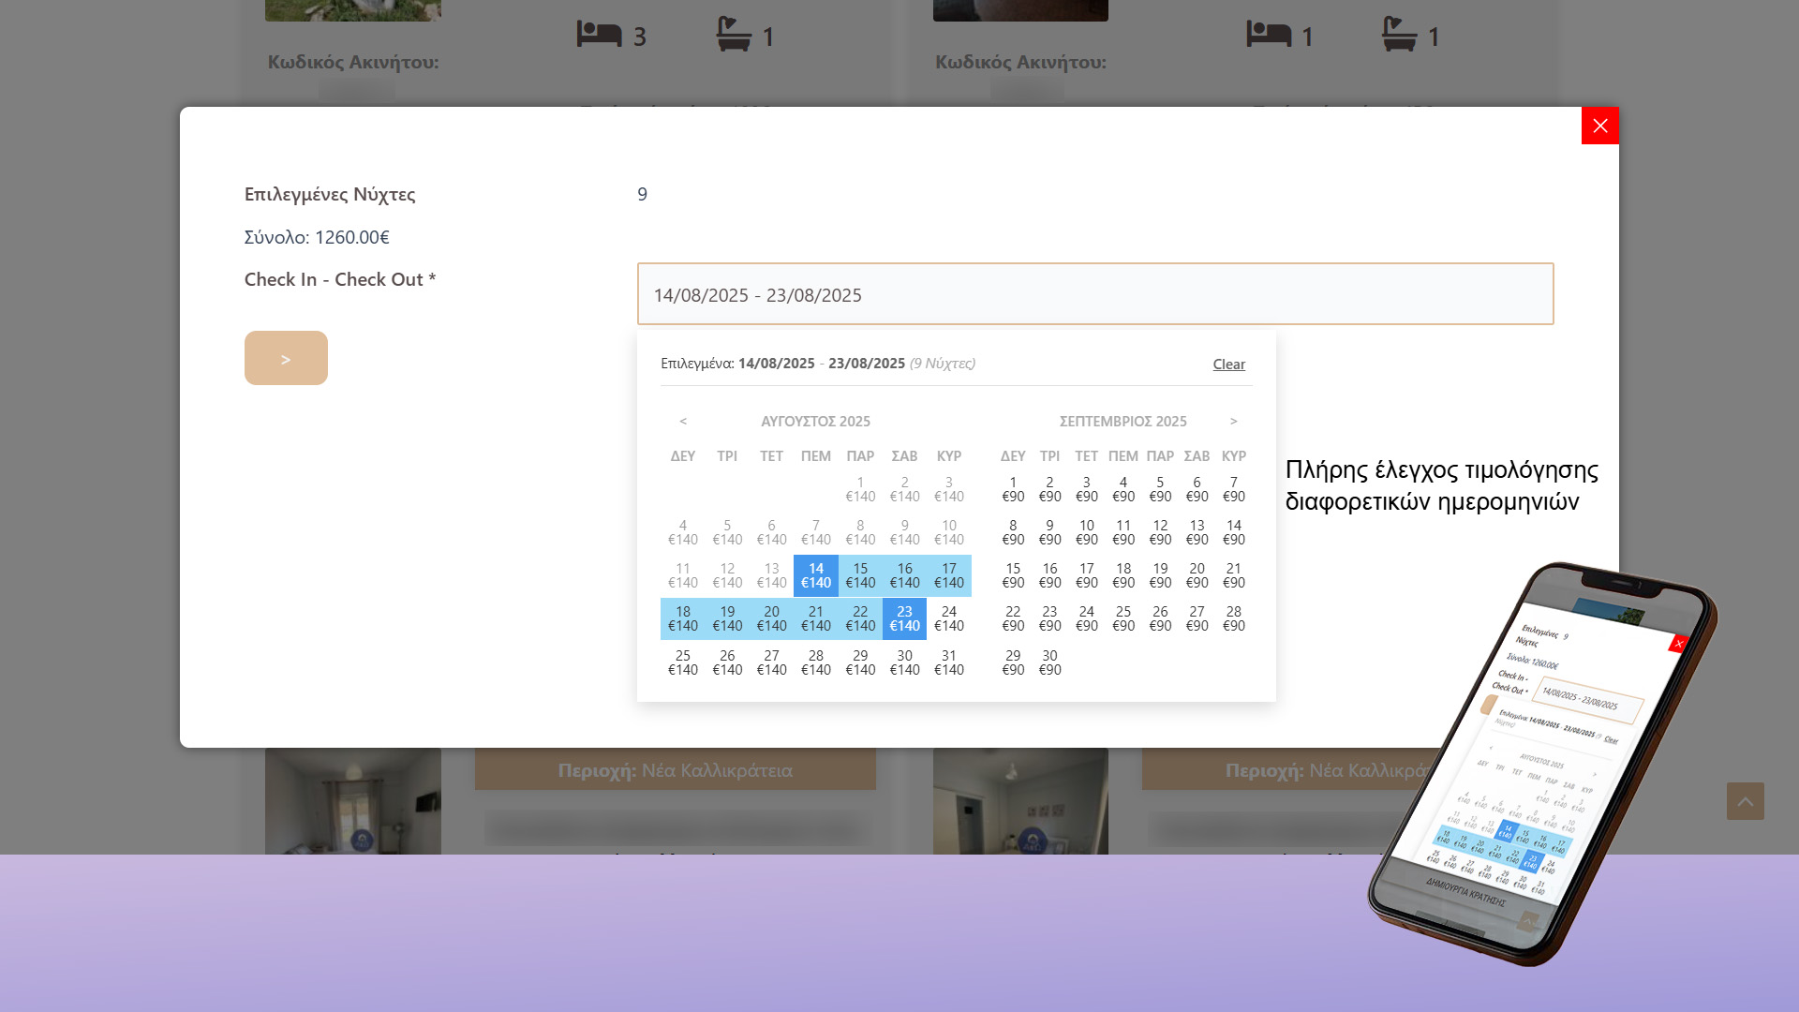
Task: Click the bed icon showing 3 bedrooms
Action: 600,35
